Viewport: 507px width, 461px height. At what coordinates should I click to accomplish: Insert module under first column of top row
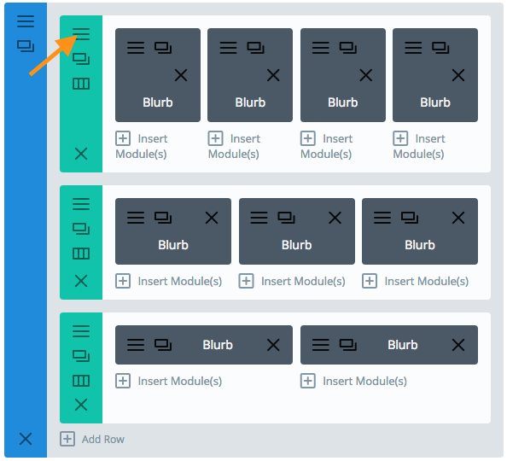(142, 146)
